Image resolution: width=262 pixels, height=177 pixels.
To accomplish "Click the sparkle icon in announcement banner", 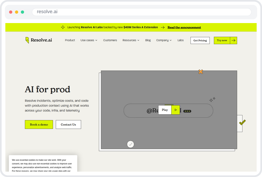I will pos(63,27).
